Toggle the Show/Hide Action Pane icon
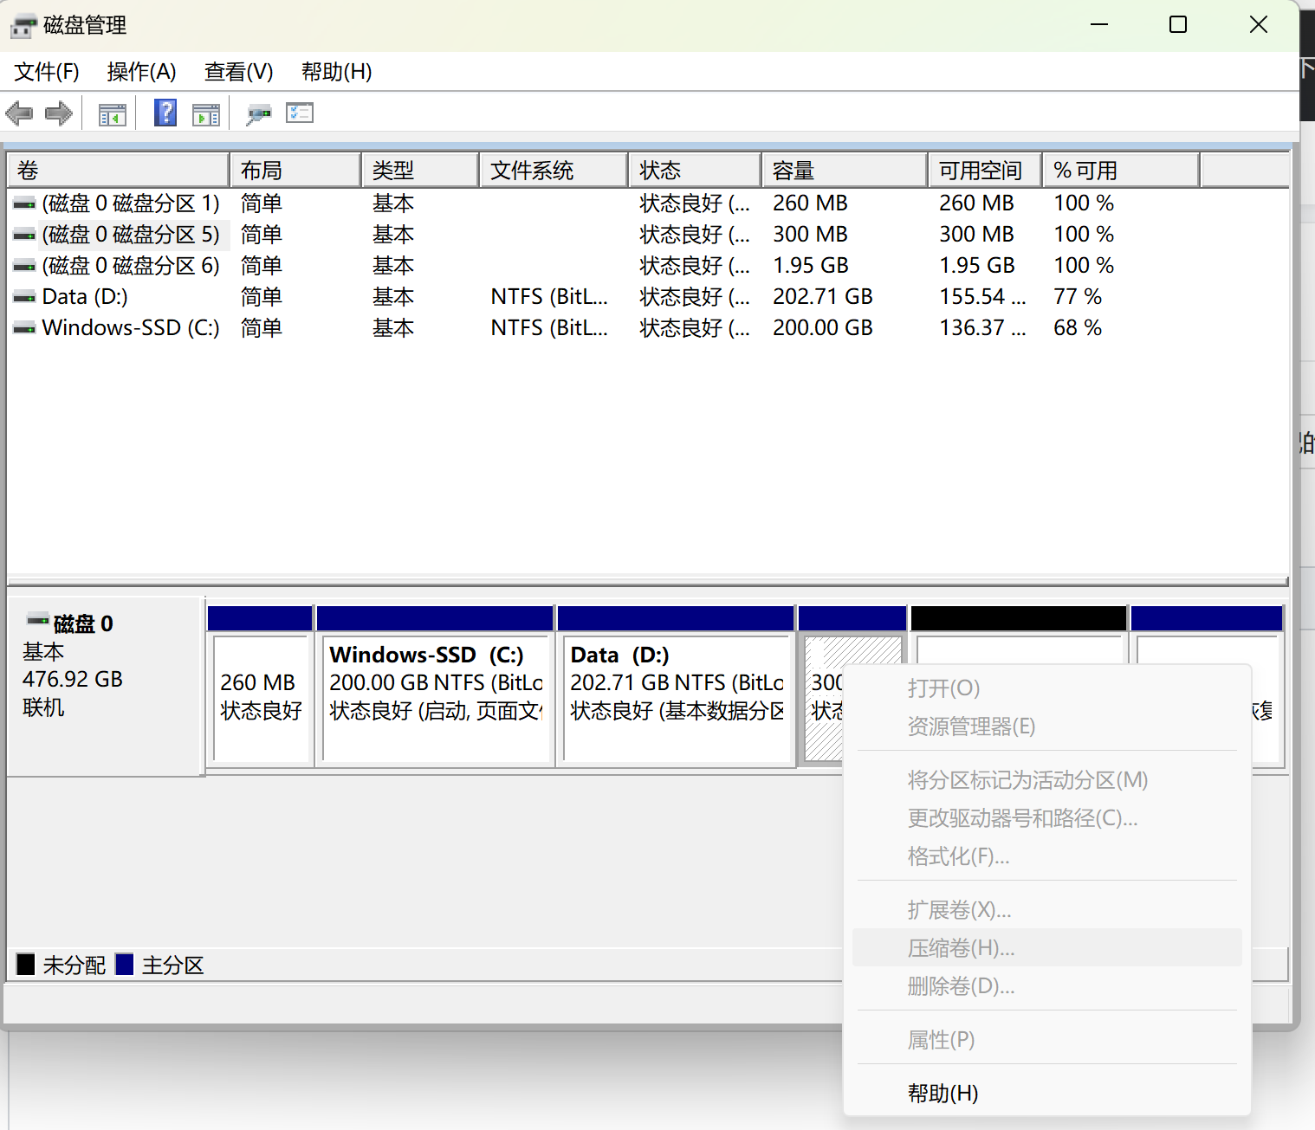The width and height of the screenshot is (1315, 1130). pos(205,114)
